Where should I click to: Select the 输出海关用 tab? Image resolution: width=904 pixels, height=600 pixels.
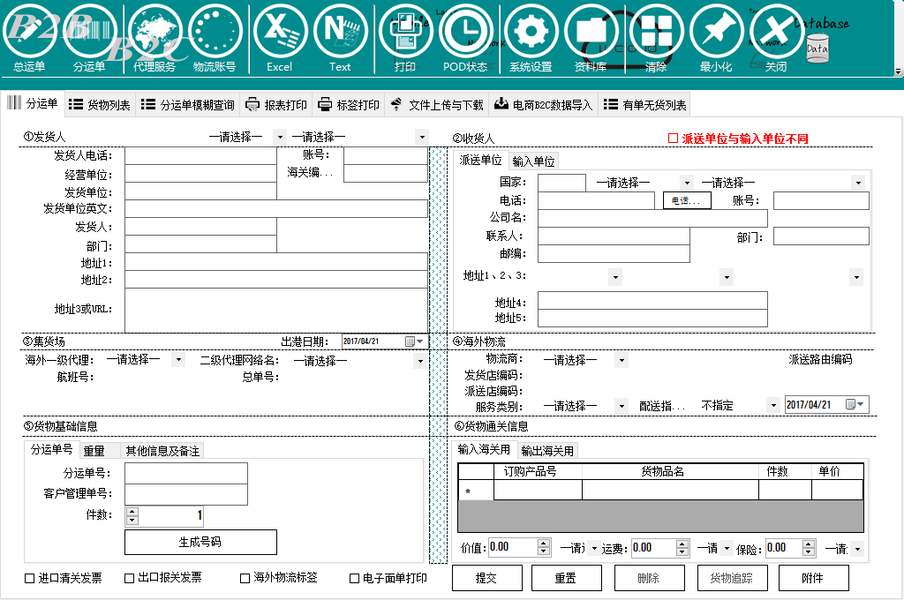[x=546, y=451]
